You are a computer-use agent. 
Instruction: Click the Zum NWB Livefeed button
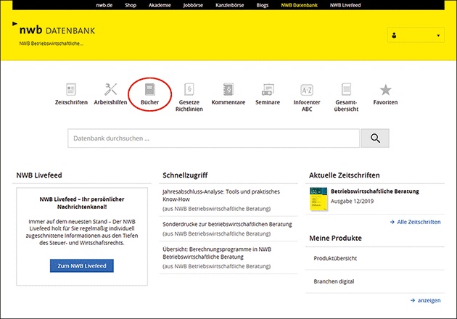click(x=82, y=265)
